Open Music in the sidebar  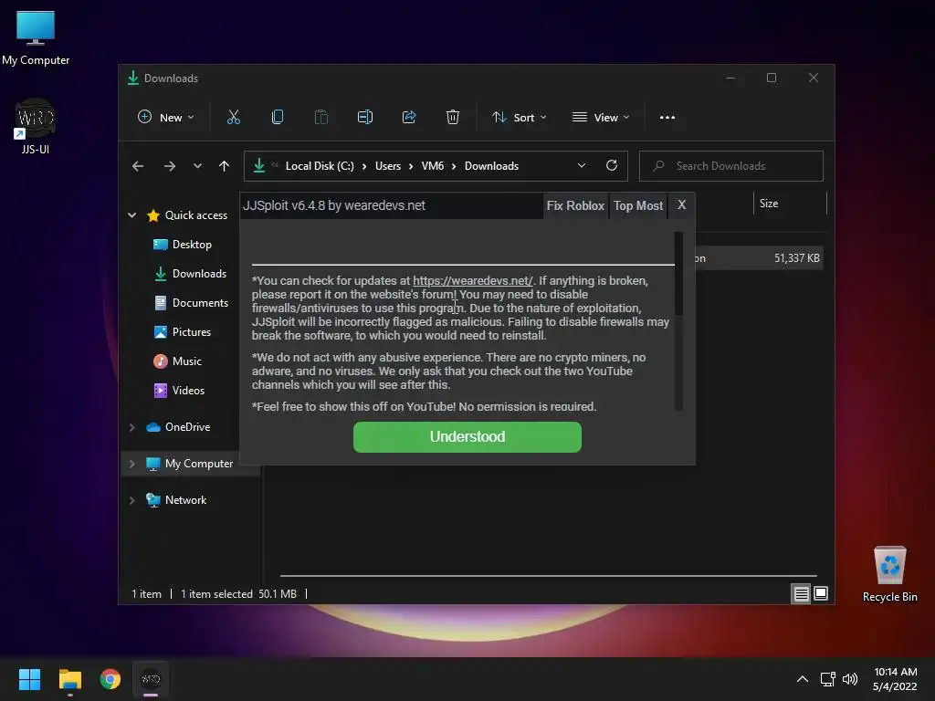177,361
